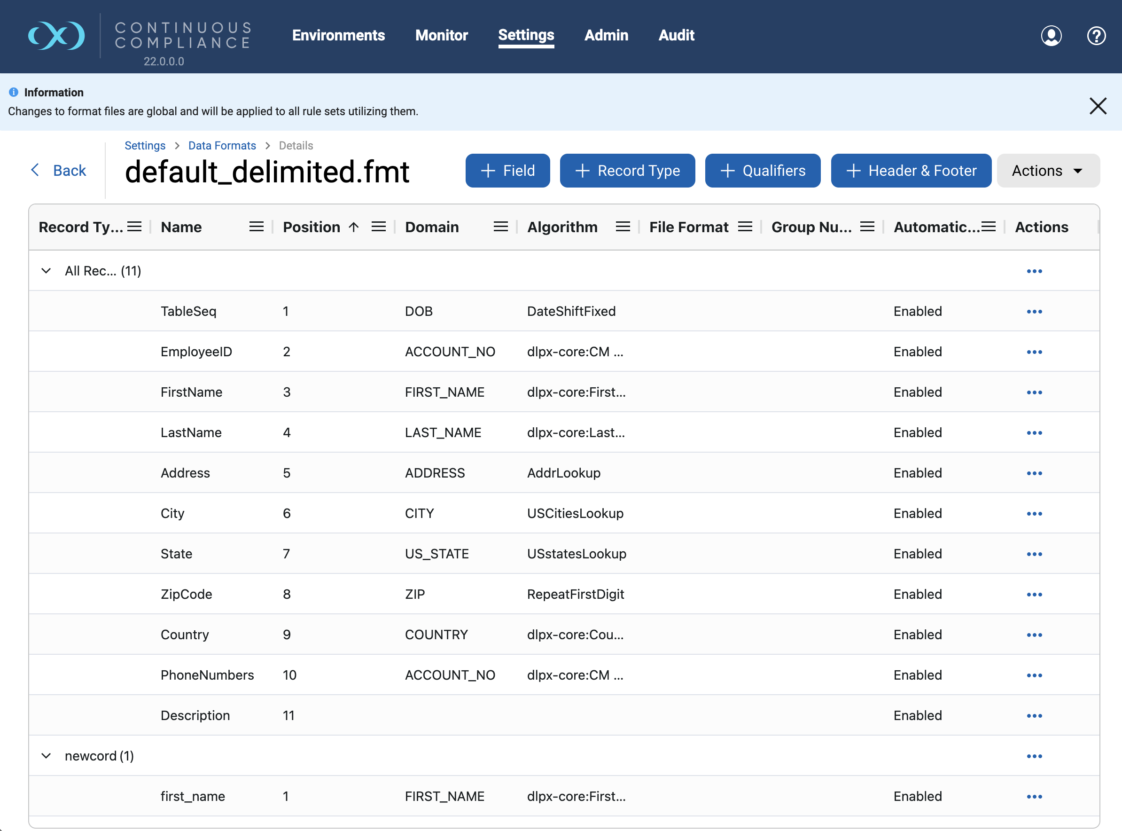Click Continuous Compliance logo icon

(x=56, y=36)
